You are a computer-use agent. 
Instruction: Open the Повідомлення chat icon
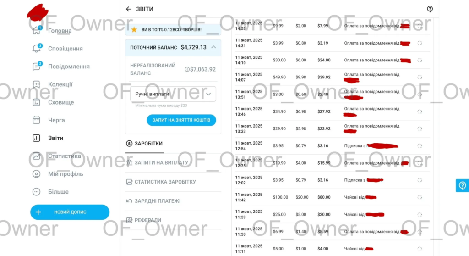click(37, 67)
